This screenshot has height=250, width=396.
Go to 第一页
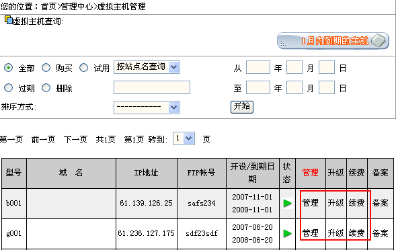[11, 139]
